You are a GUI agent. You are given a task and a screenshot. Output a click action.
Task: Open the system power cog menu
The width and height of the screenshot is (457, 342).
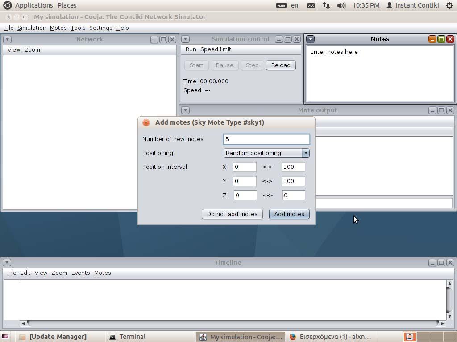(449, 5)
